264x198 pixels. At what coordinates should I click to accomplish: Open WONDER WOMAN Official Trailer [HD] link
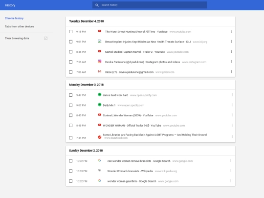(132, 126)
